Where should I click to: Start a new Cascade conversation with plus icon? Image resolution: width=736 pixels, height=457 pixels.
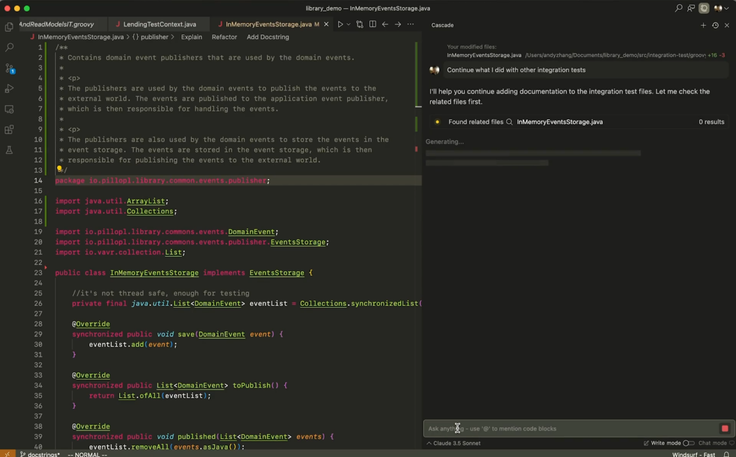pos(703,25)
